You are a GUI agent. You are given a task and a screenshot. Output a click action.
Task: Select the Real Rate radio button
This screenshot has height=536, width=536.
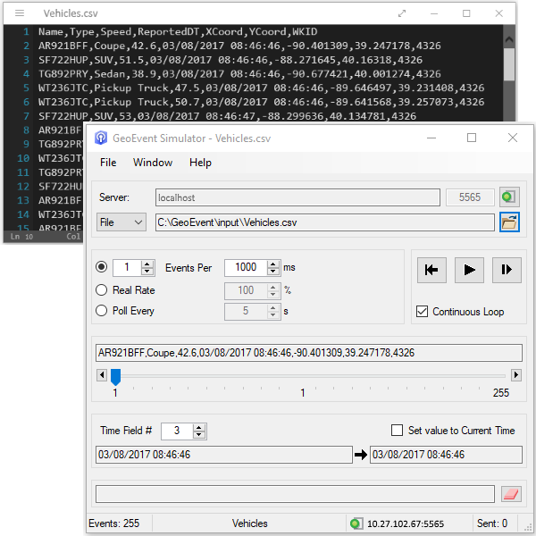102,290
